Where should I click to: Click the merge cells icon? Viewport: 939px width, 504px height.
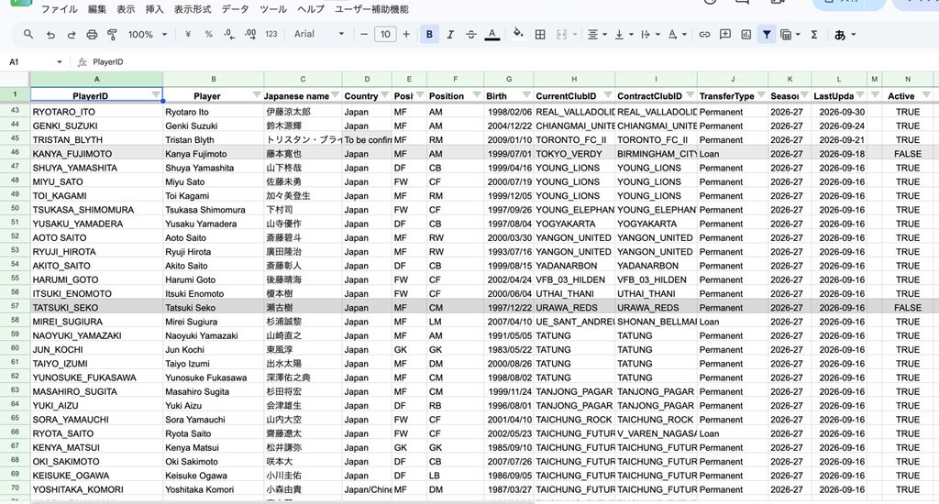point(562,35)
